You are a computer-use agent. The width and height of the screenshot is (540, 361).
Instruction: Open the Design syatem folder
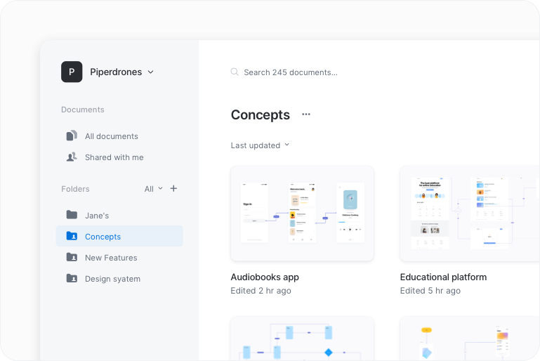point(119,279)
